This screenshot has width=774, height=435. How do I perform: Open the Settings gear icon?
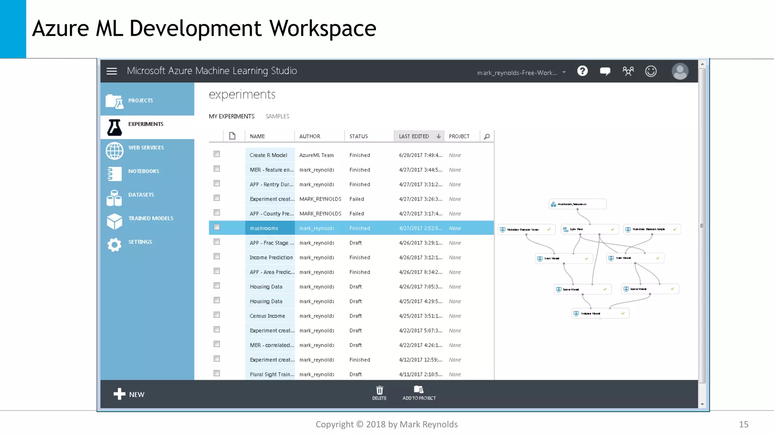[x=115, y=245]
